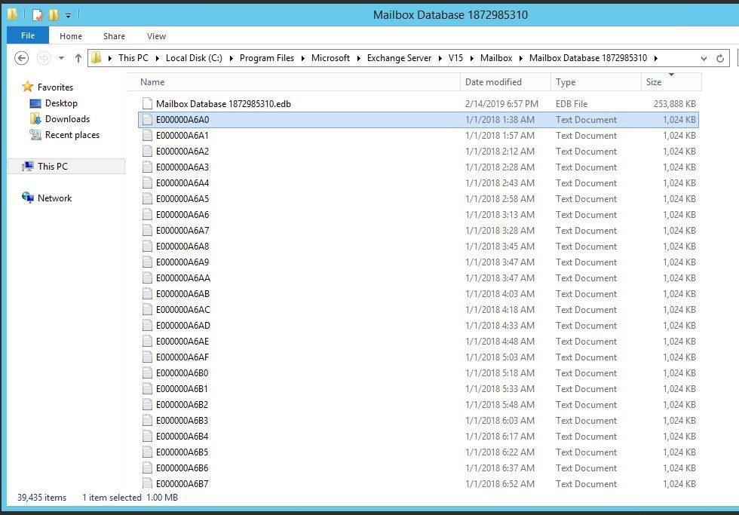
Task: Click the .edb file's icon
Action: 148,103
